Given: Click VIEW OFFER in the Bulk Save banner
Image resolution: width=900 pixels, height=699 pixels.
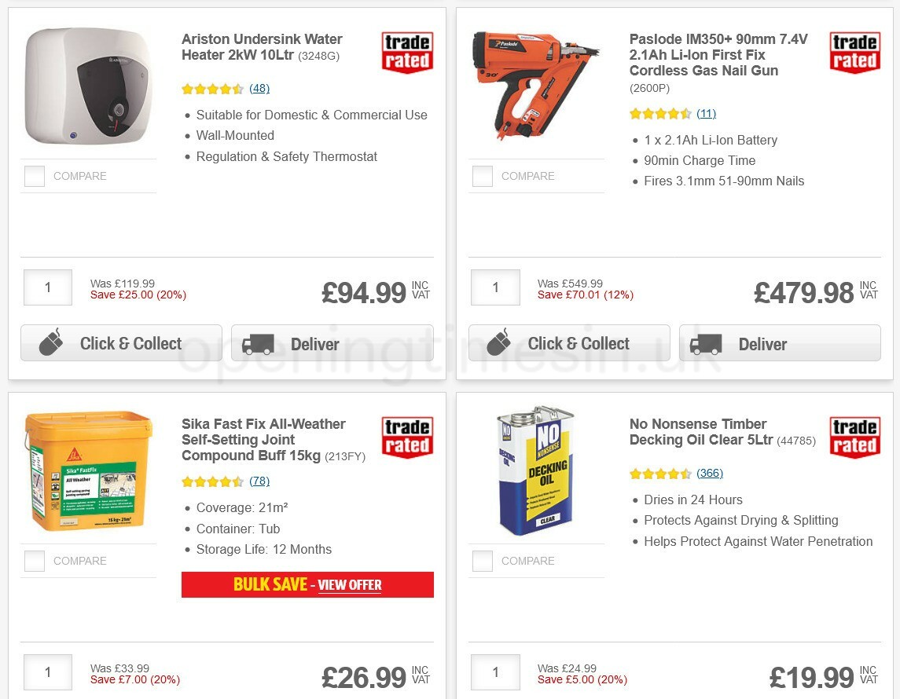Looking at the screenshot, I should coord(349,585).
